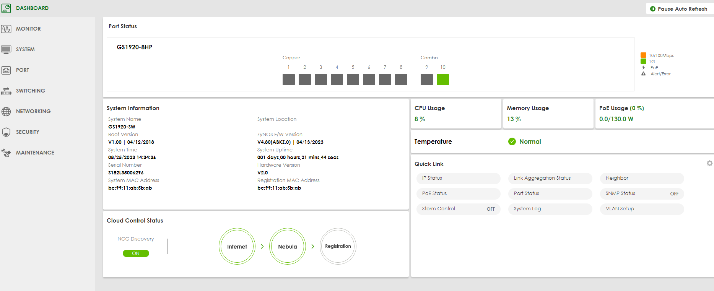
Task: Open the Maintenance tools icon
Action: [x=6, y=153]
